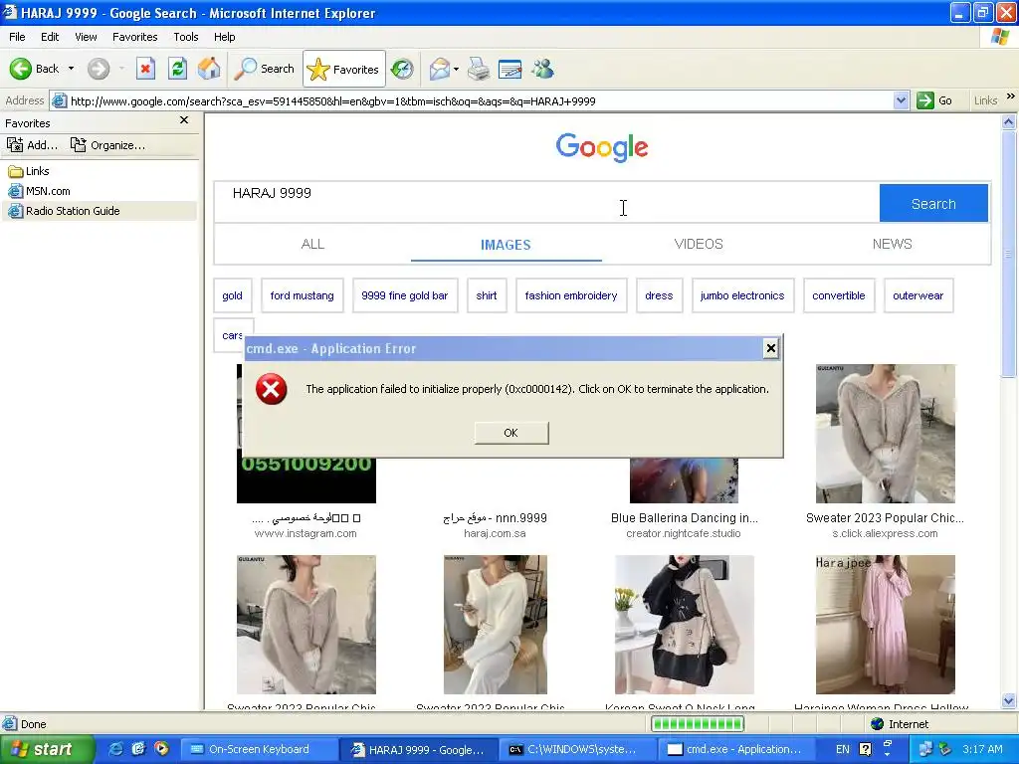
Task: Select the fashion embroidery filter chip
Action: (571, 295)
